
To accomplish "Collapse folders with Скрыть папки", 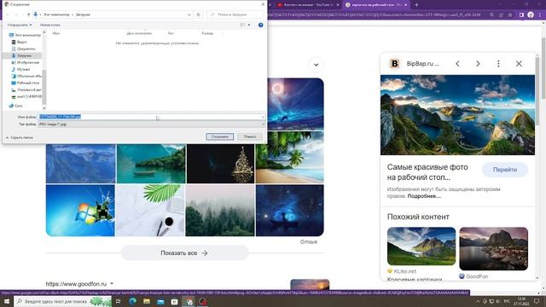I will pos(20,138).
